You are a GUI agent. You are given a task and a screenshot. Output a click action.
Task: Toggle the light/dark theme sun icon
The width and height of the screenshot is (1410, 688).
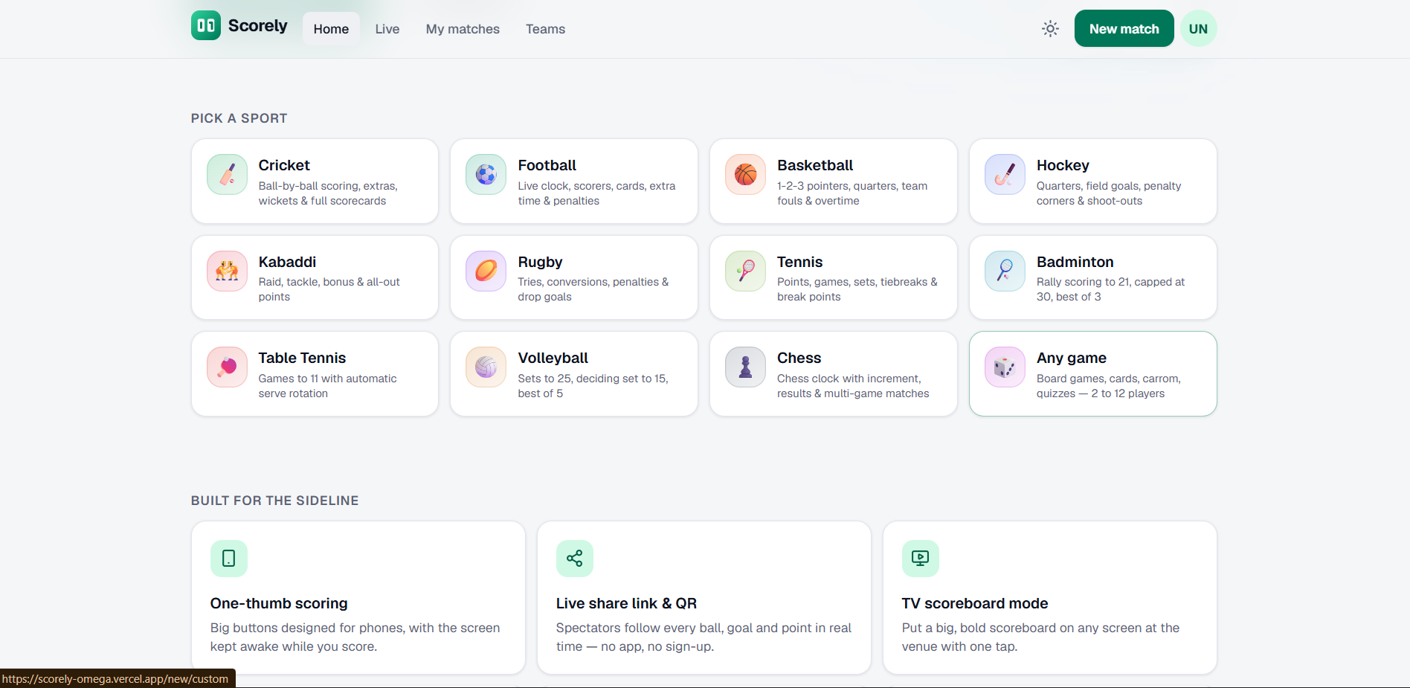coord(1050,29)
